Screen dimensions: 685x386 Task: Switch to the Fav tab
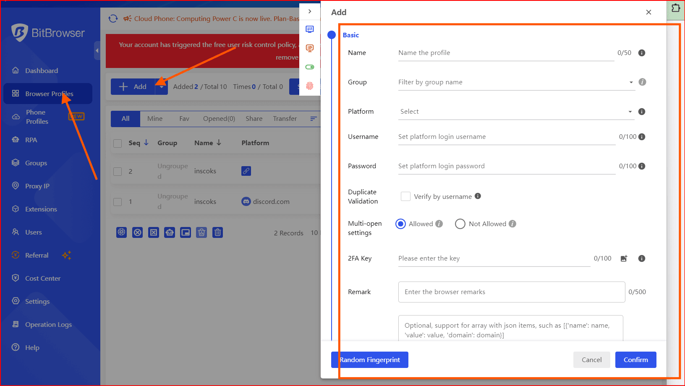(x=184, y=119)
